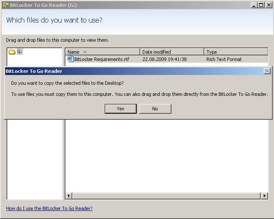
Task: Click the date cell 22.08.2009 19:41:38
Action: pos(165,59)
